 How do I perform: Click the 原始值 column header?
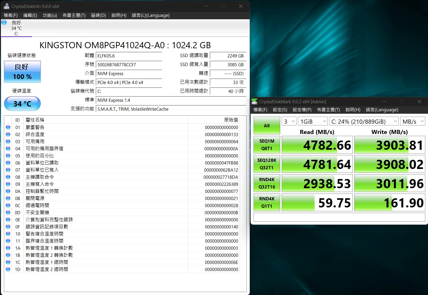pyautogui.click(x=214, y=120)
